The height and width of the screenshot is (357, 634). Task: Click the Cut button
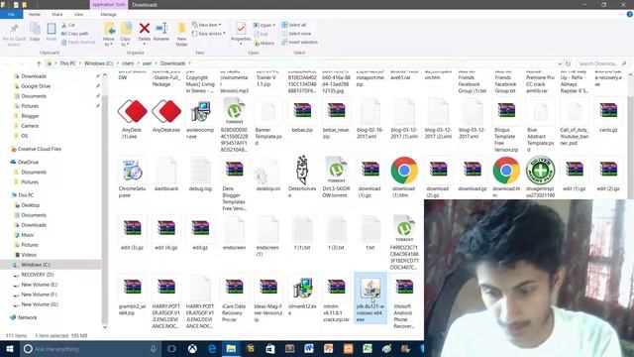click(68, 25)
